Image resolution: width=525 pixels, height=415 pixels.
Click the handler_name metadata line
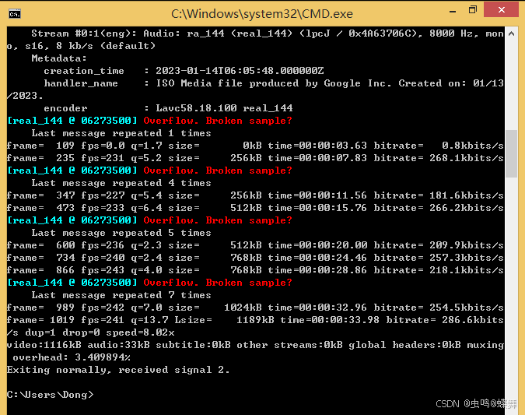click(x=274, y=83)
